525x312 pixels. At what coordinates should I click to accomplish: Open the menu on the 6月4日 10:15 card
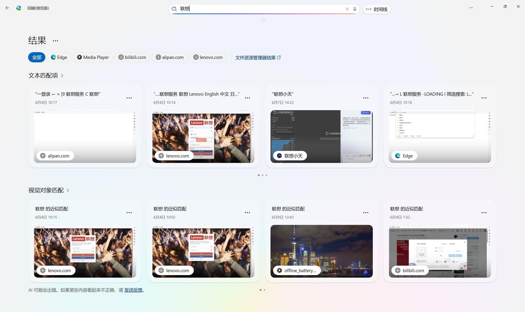click(x=129, y=213)
